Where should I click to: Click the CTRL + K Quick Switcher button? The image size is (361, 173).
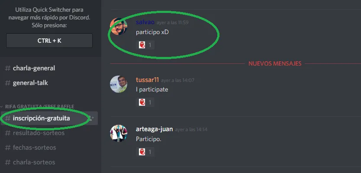pos(49,41)
